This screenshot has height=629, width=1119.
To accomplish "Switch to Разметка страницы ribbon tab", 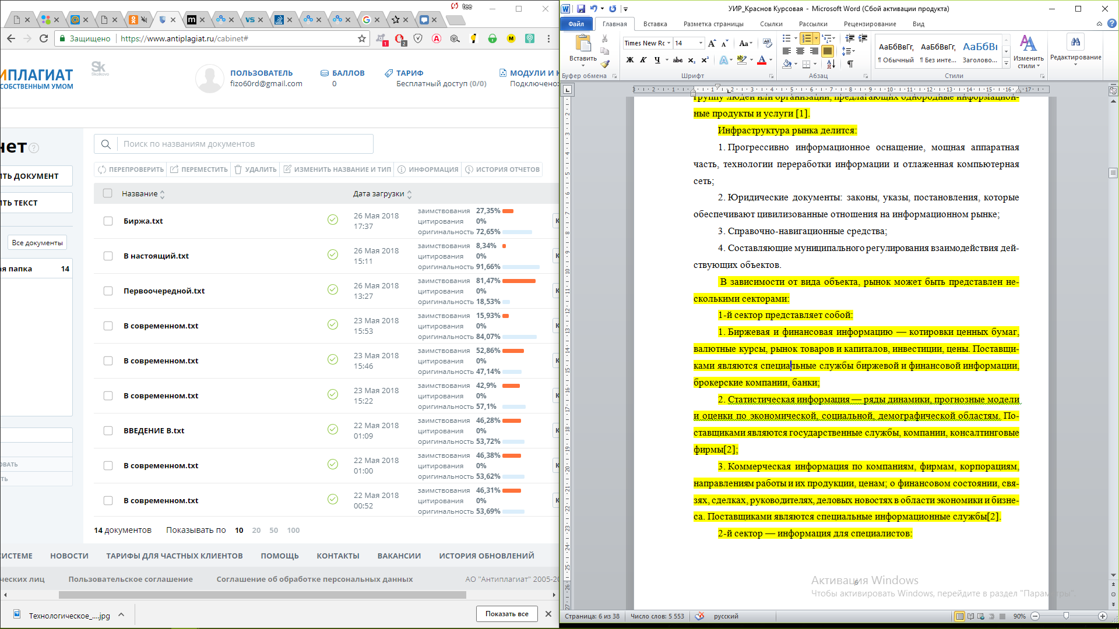I will point(713,24).
